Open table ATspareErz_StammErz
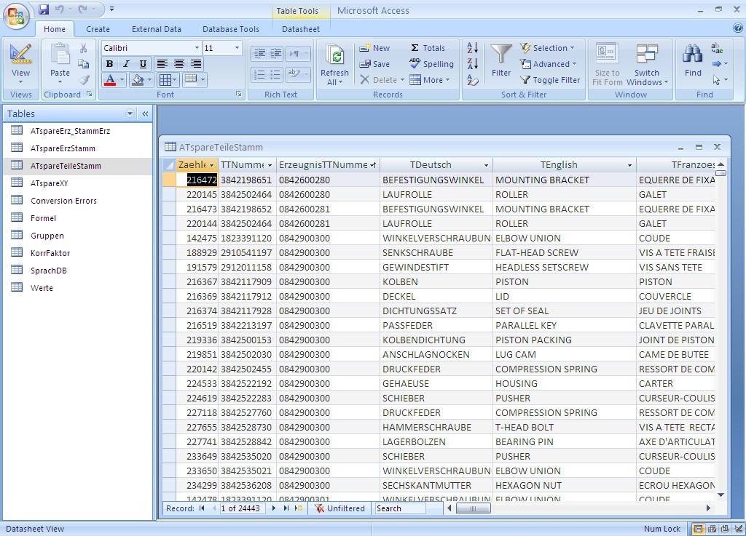746x536 pixels. click(71, 131)
